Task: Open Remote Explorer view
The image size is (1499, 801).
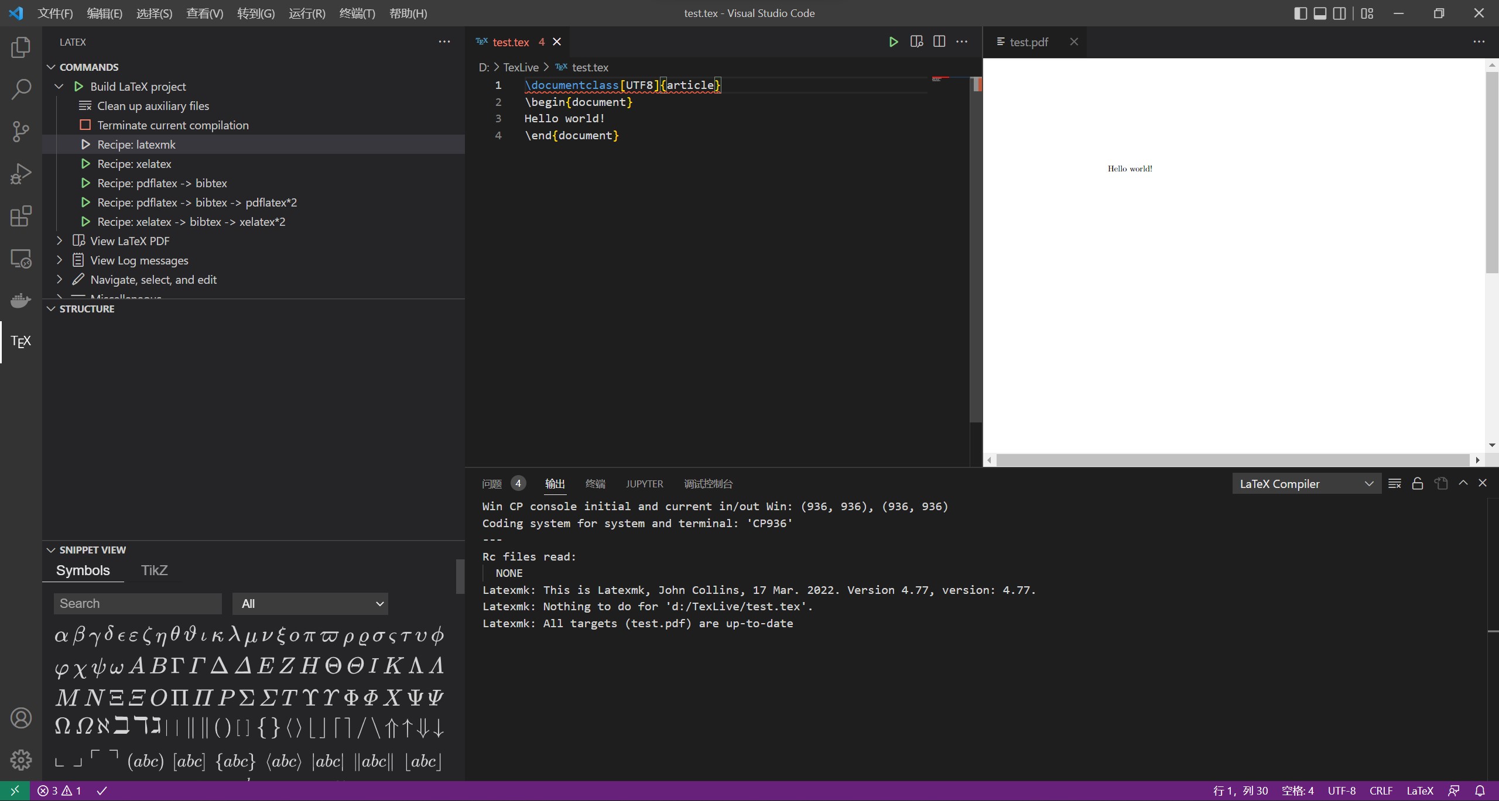Action: (21, 259)
